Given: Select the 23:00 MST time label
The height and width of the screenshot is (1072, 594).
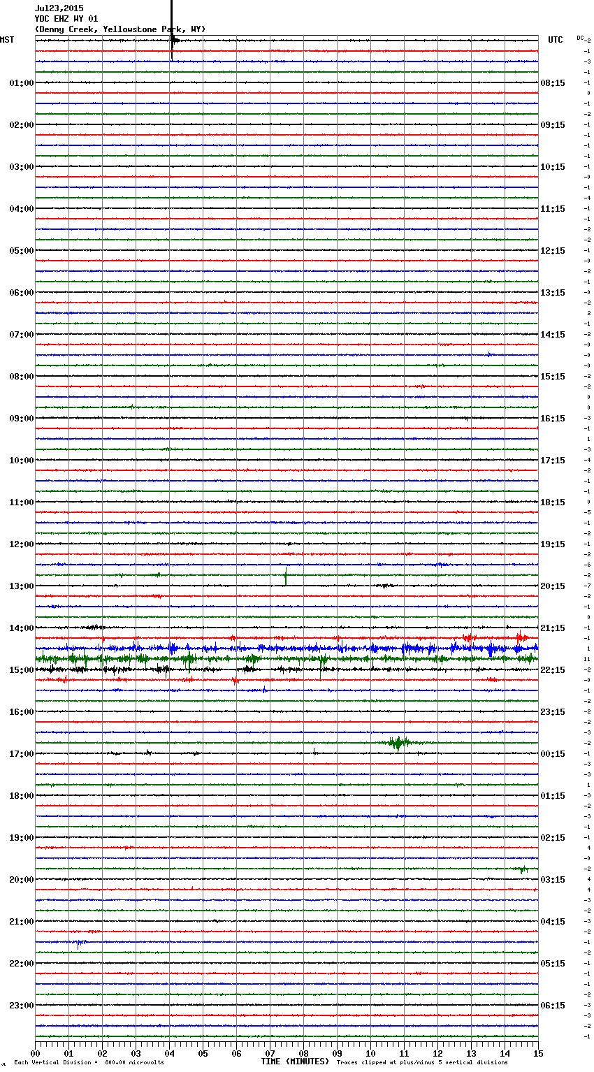Looking at the screenshot, I should (x=22, y=1006).
